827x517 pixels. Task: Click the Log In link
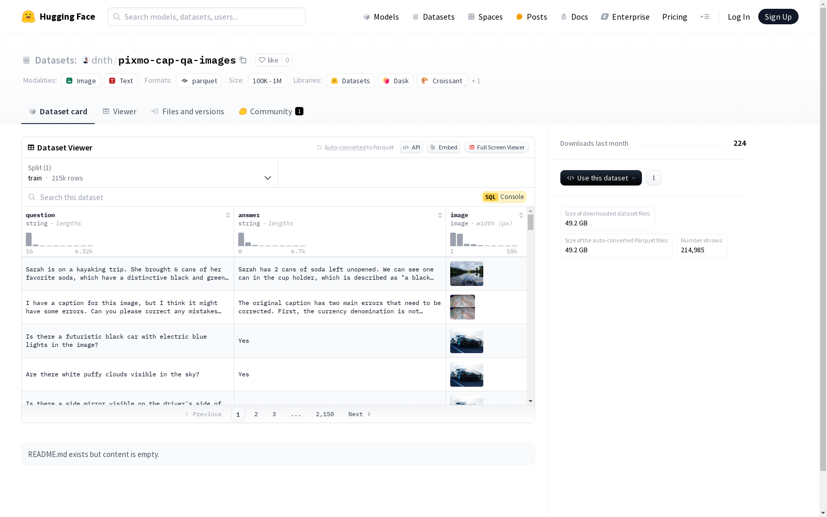(x=739, y=17)
